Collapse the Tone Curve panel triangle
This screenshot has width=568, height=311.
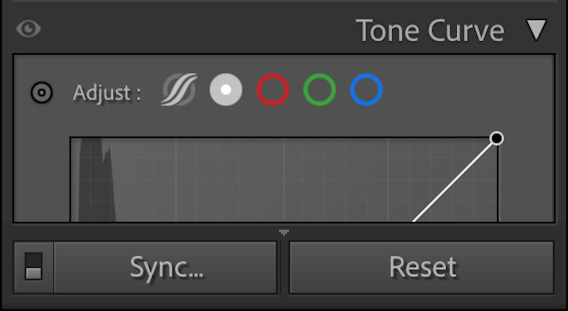tap(537, 30)
